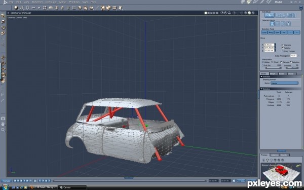Screen dimensions: 304x190
Task: Click the dome-shaped tool in top toolbar
Action: click(51, 8)
